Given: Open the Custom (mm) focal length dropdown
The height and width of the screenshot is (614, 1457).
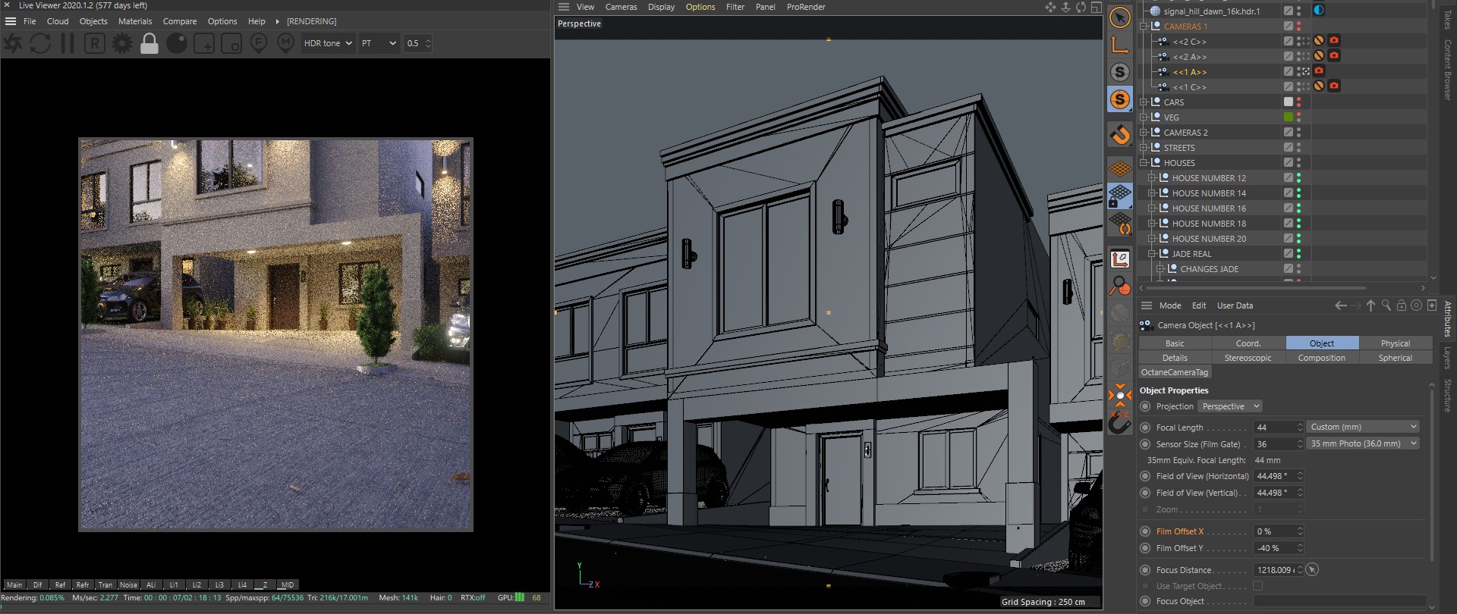Looking at the screenshot, I should click(1363, 427).
